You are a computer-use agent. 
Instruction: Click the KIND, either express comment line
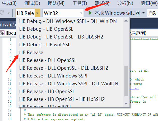[x=54, y=119]
